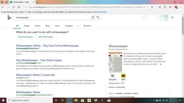
Task: Open the Favorites hub icon
Action: click(160, 7)
